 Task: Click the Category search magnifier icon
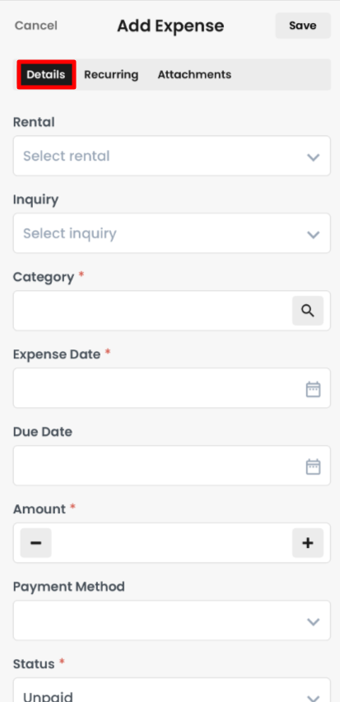tap(308, 311)
